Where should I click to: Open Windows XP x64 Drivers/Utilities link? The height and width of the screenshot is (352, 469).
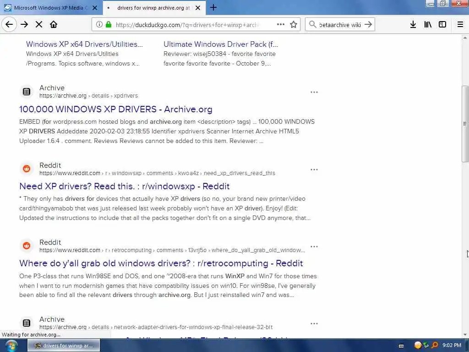[84, 44]
